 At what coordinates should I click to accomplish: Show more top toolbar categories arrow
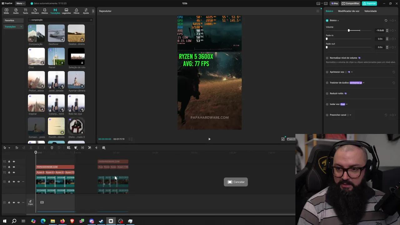pos(93,11)
